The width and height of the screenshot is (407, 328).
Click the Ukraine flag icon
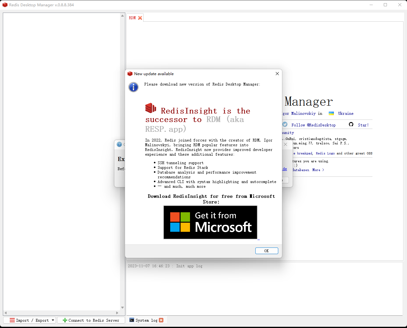point(331,113)
